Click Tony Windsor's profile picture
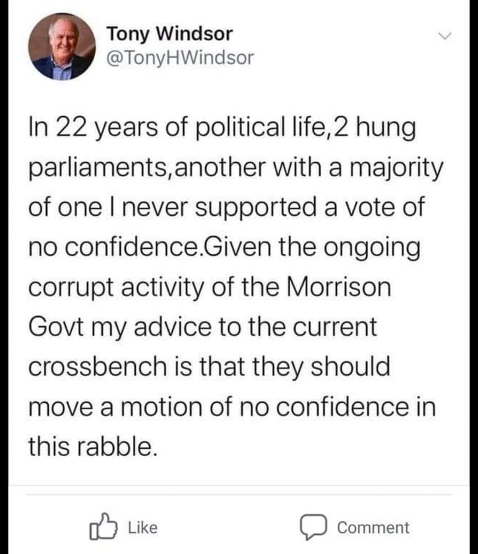Image resolution: width=478 pixels, height=554 pixels. tap(63, 46)
